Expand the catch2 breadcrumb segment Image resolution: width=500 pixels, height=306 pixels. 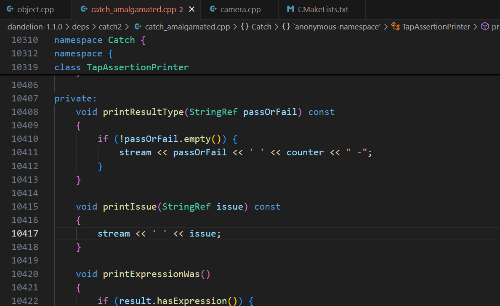(x=110, y=27)
